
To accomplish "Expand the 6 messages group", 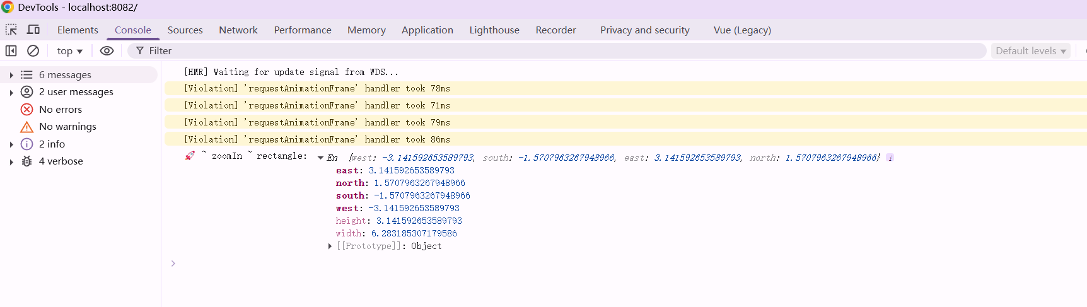I will click(11, 75).
